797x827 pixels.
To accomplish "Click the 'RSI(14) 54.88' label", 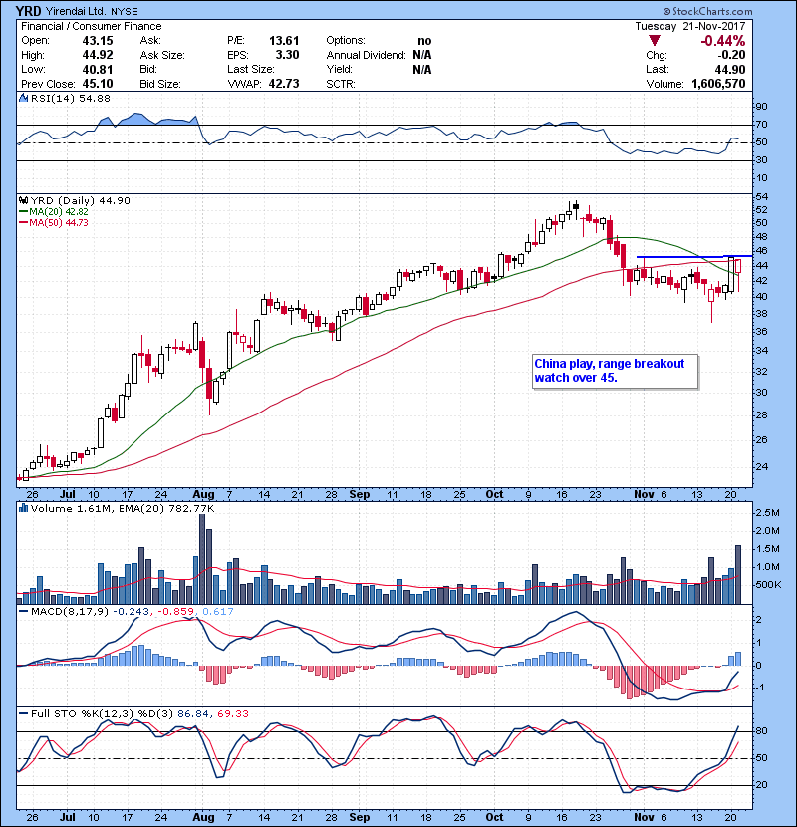I will click(x=70, y=98).
